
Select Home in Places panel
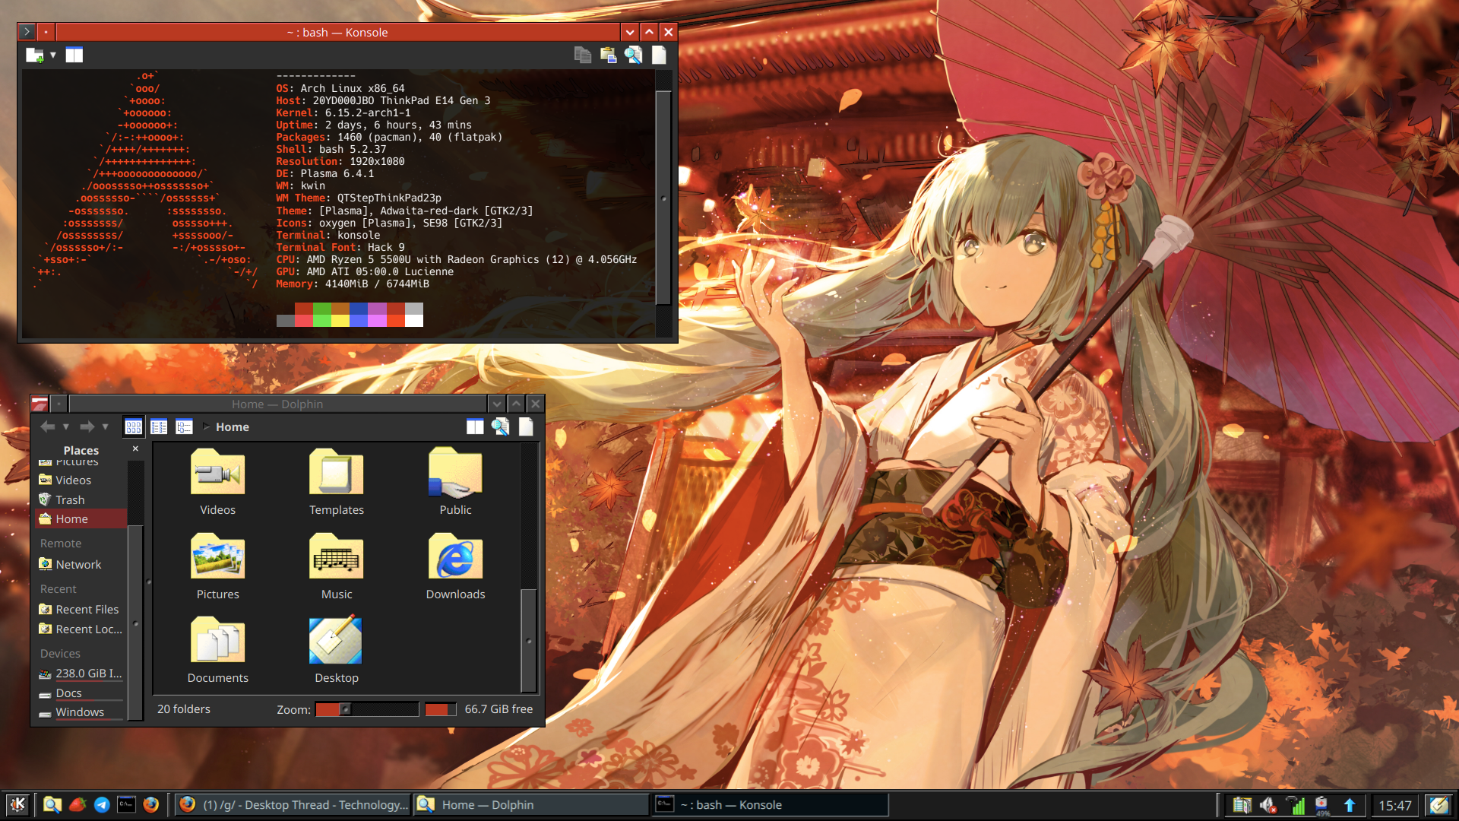pos(81,518)
